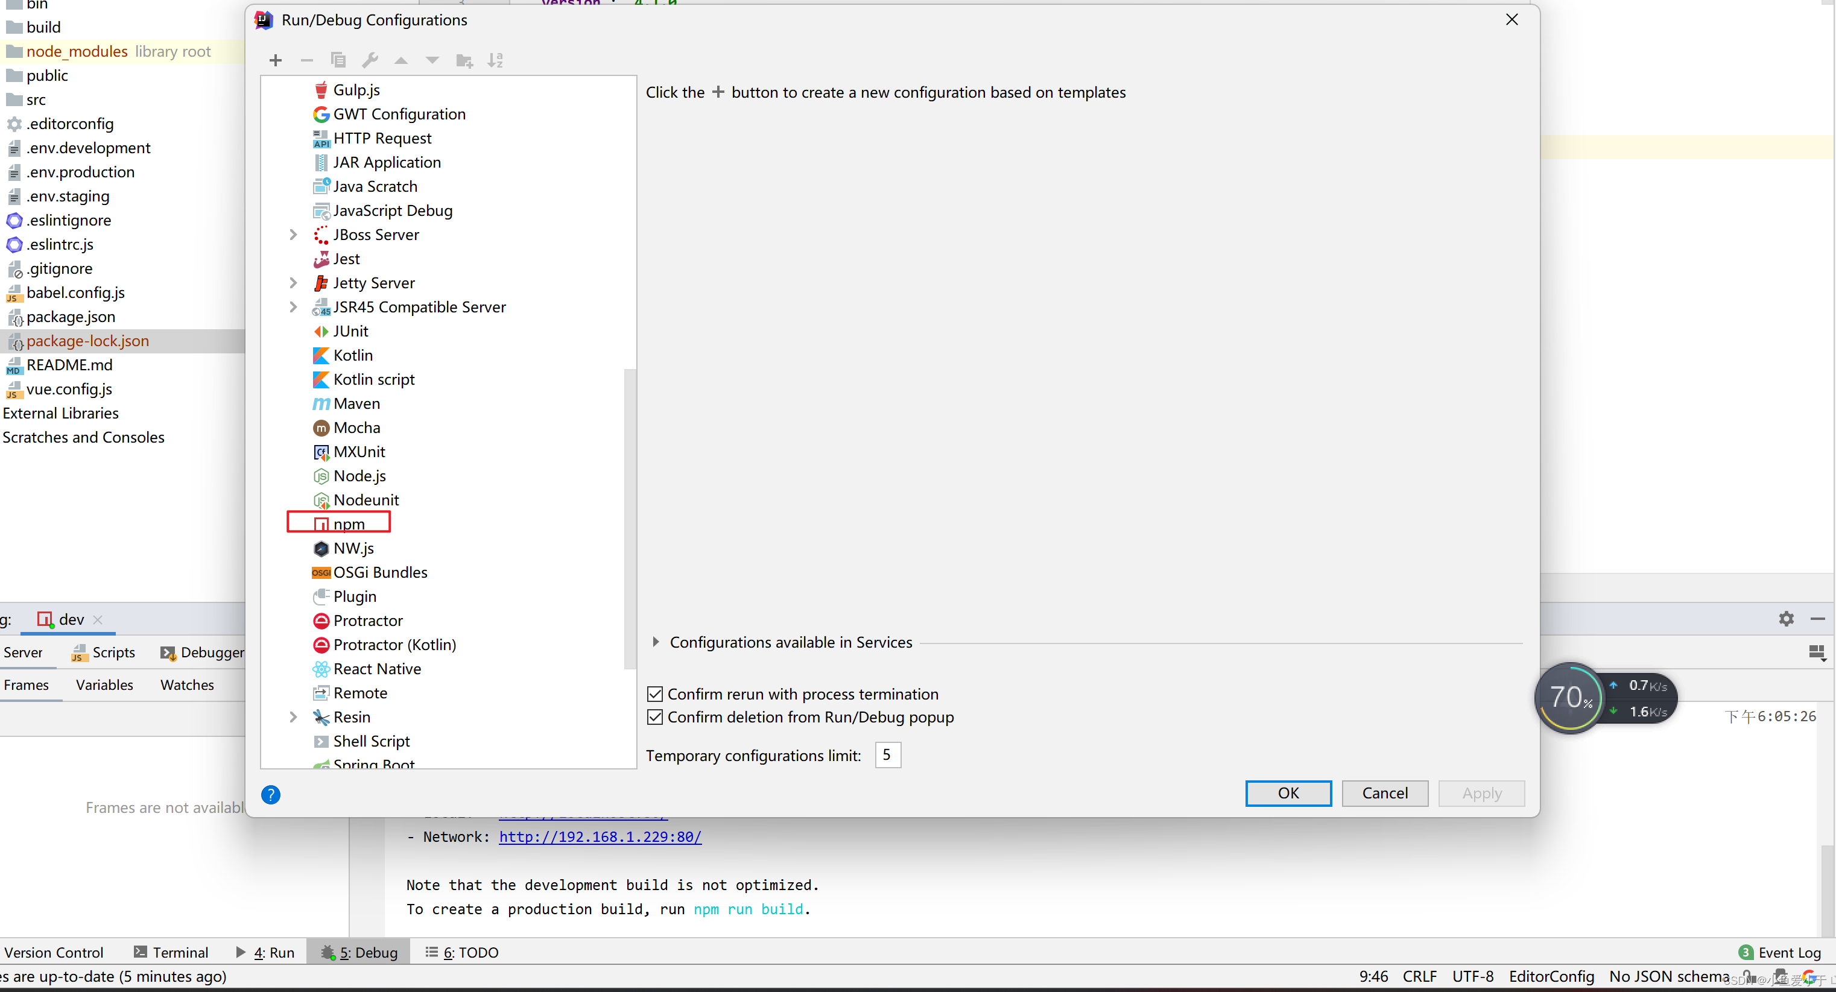
Task: Click the blue help question mark icon
Action: click(271, 795)
